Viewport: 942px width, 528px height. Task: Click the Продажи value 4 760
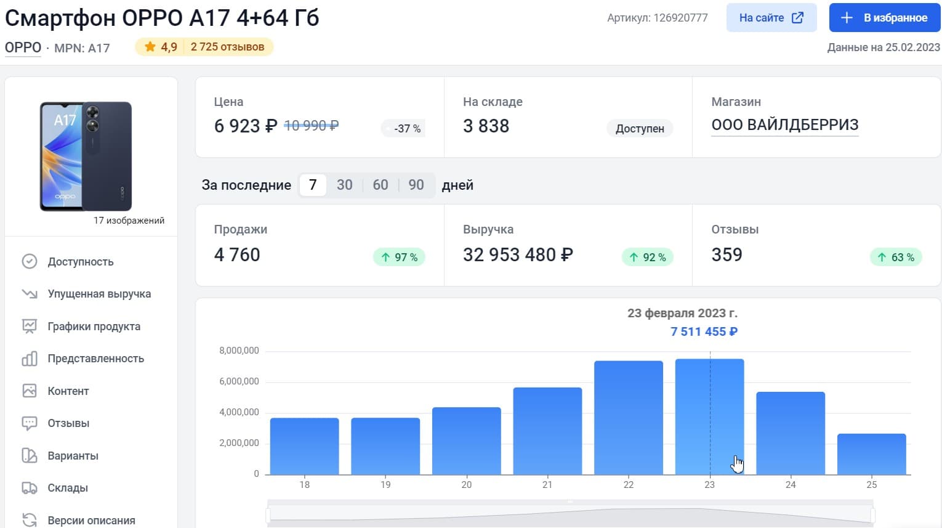click(x=237, y=254)
